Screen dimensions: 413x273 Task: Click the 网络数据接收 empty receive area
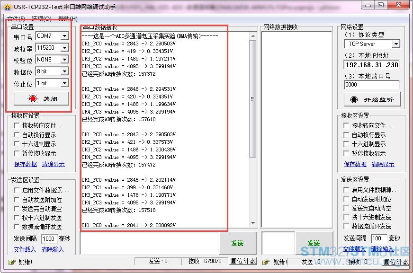click(x=296, y=130)
